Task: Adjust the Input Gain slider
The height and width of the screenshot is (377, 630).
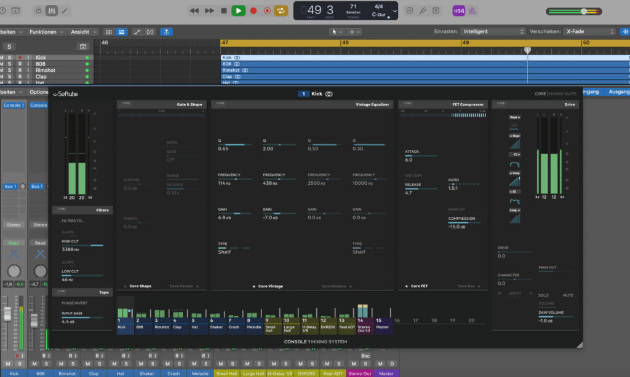Action: (x=82, y=317)
